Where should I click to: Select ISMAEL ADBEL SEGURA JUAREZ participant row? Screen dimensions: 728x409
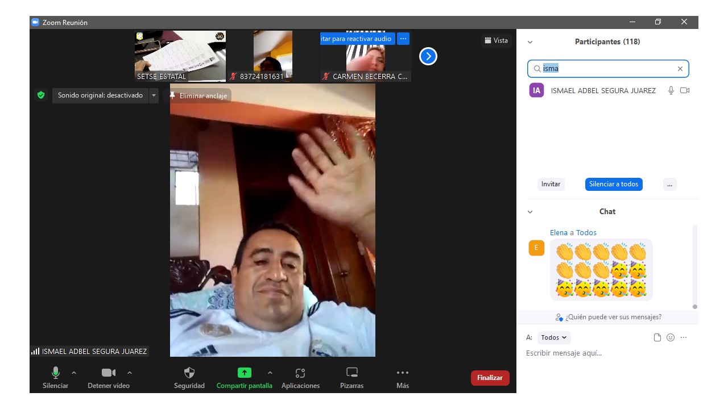[608, 90]
